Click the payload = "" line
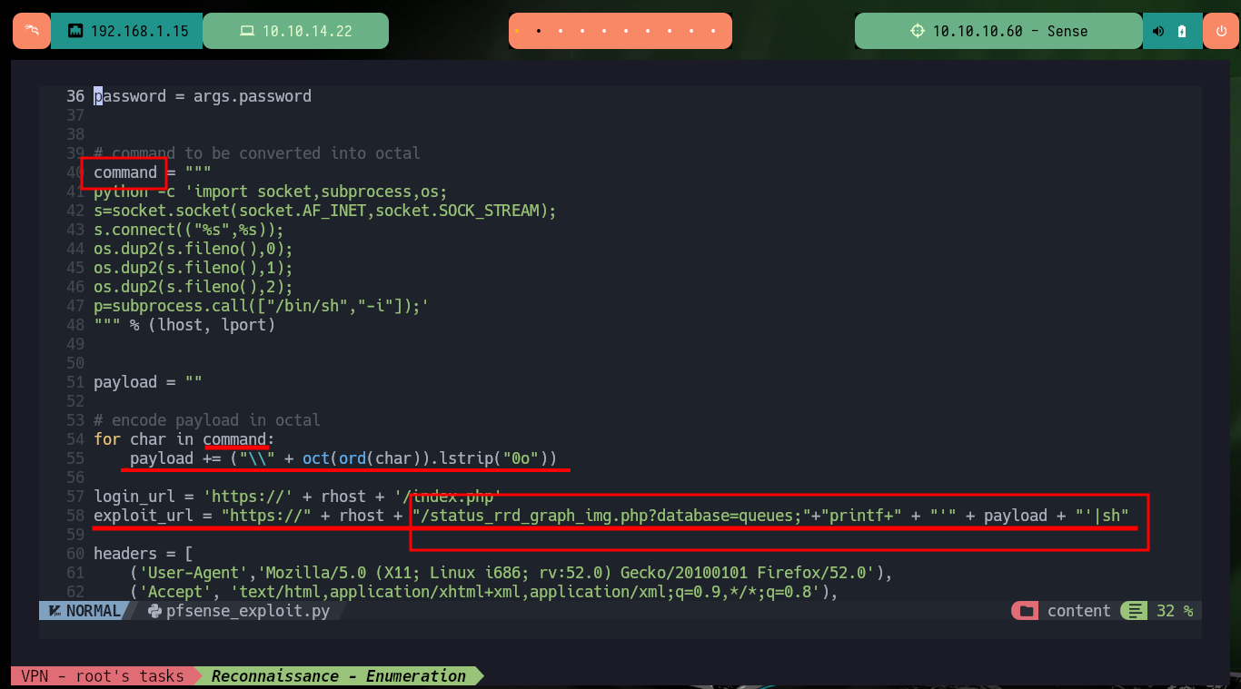 (148, 382)
